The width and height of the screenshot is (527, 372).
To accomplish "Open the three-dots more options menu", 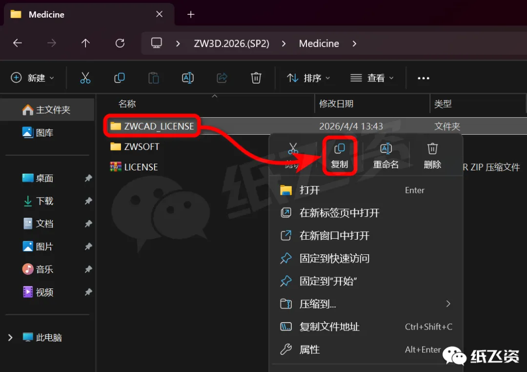I will 423,78.
